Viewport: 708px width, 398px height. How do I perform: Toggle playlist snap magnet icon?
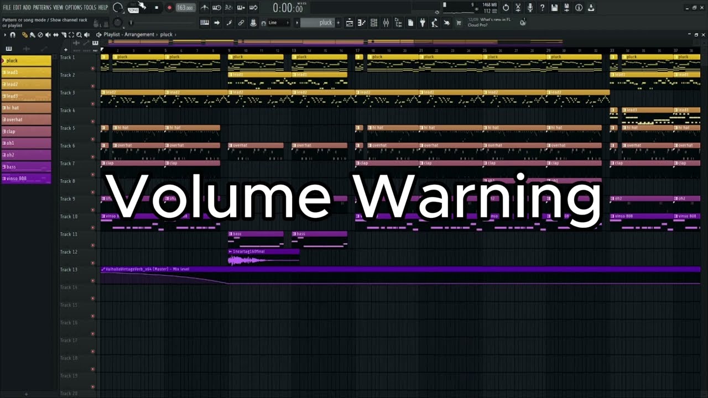[12, 35]
